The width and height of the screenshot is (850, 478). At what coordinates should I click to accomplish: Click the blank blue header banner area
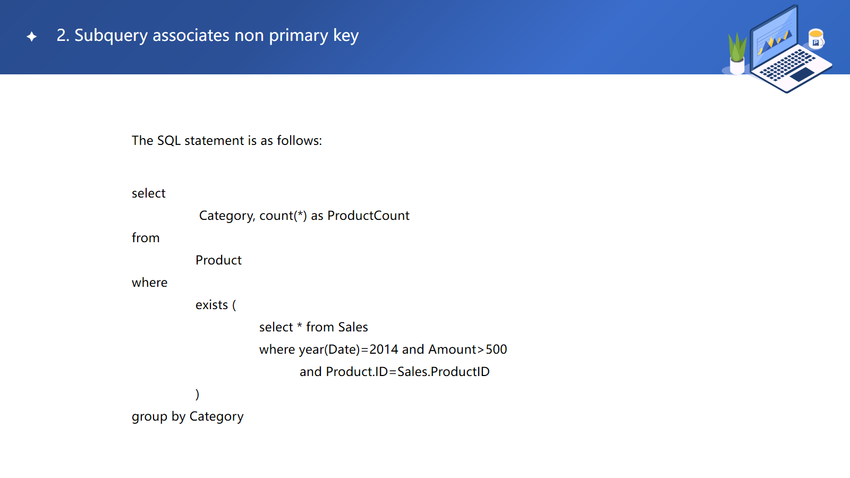pos(531,37)
